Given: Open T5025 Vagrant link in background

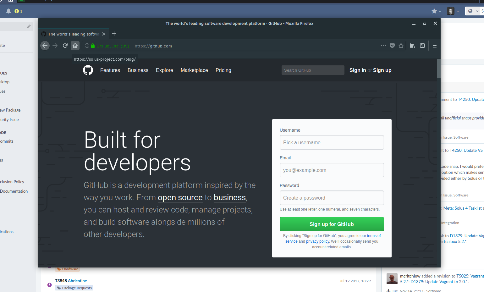Looking at the screenshot, I should coord(470,276).
